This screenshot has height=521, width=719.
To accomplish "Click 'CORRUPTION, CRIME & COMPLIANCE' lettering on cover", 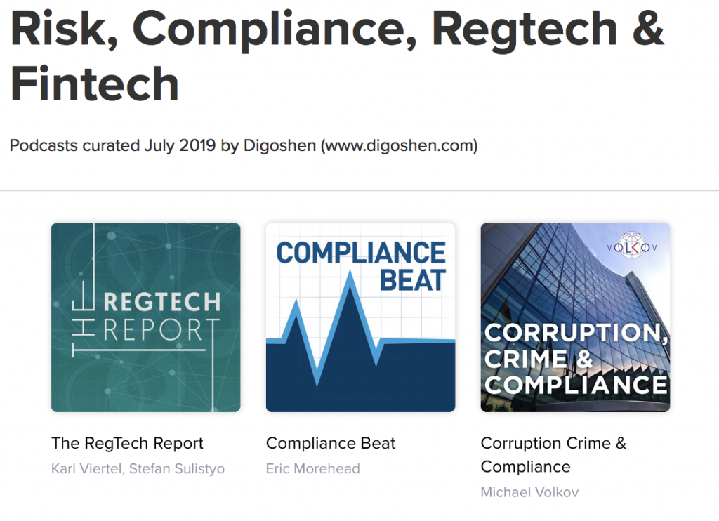I will pyautogui.click(x=576, y=359).
